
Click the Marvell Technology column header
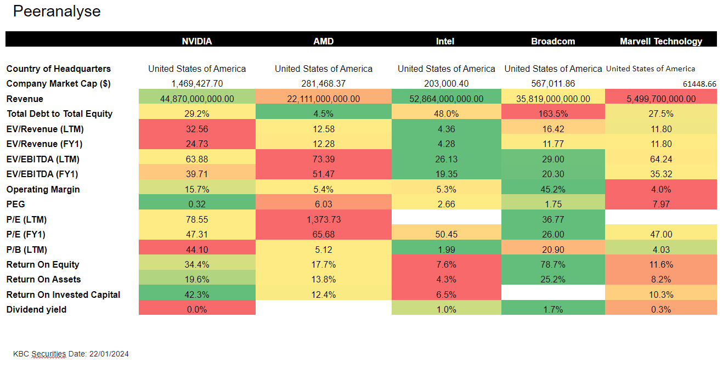coord(660,41)
